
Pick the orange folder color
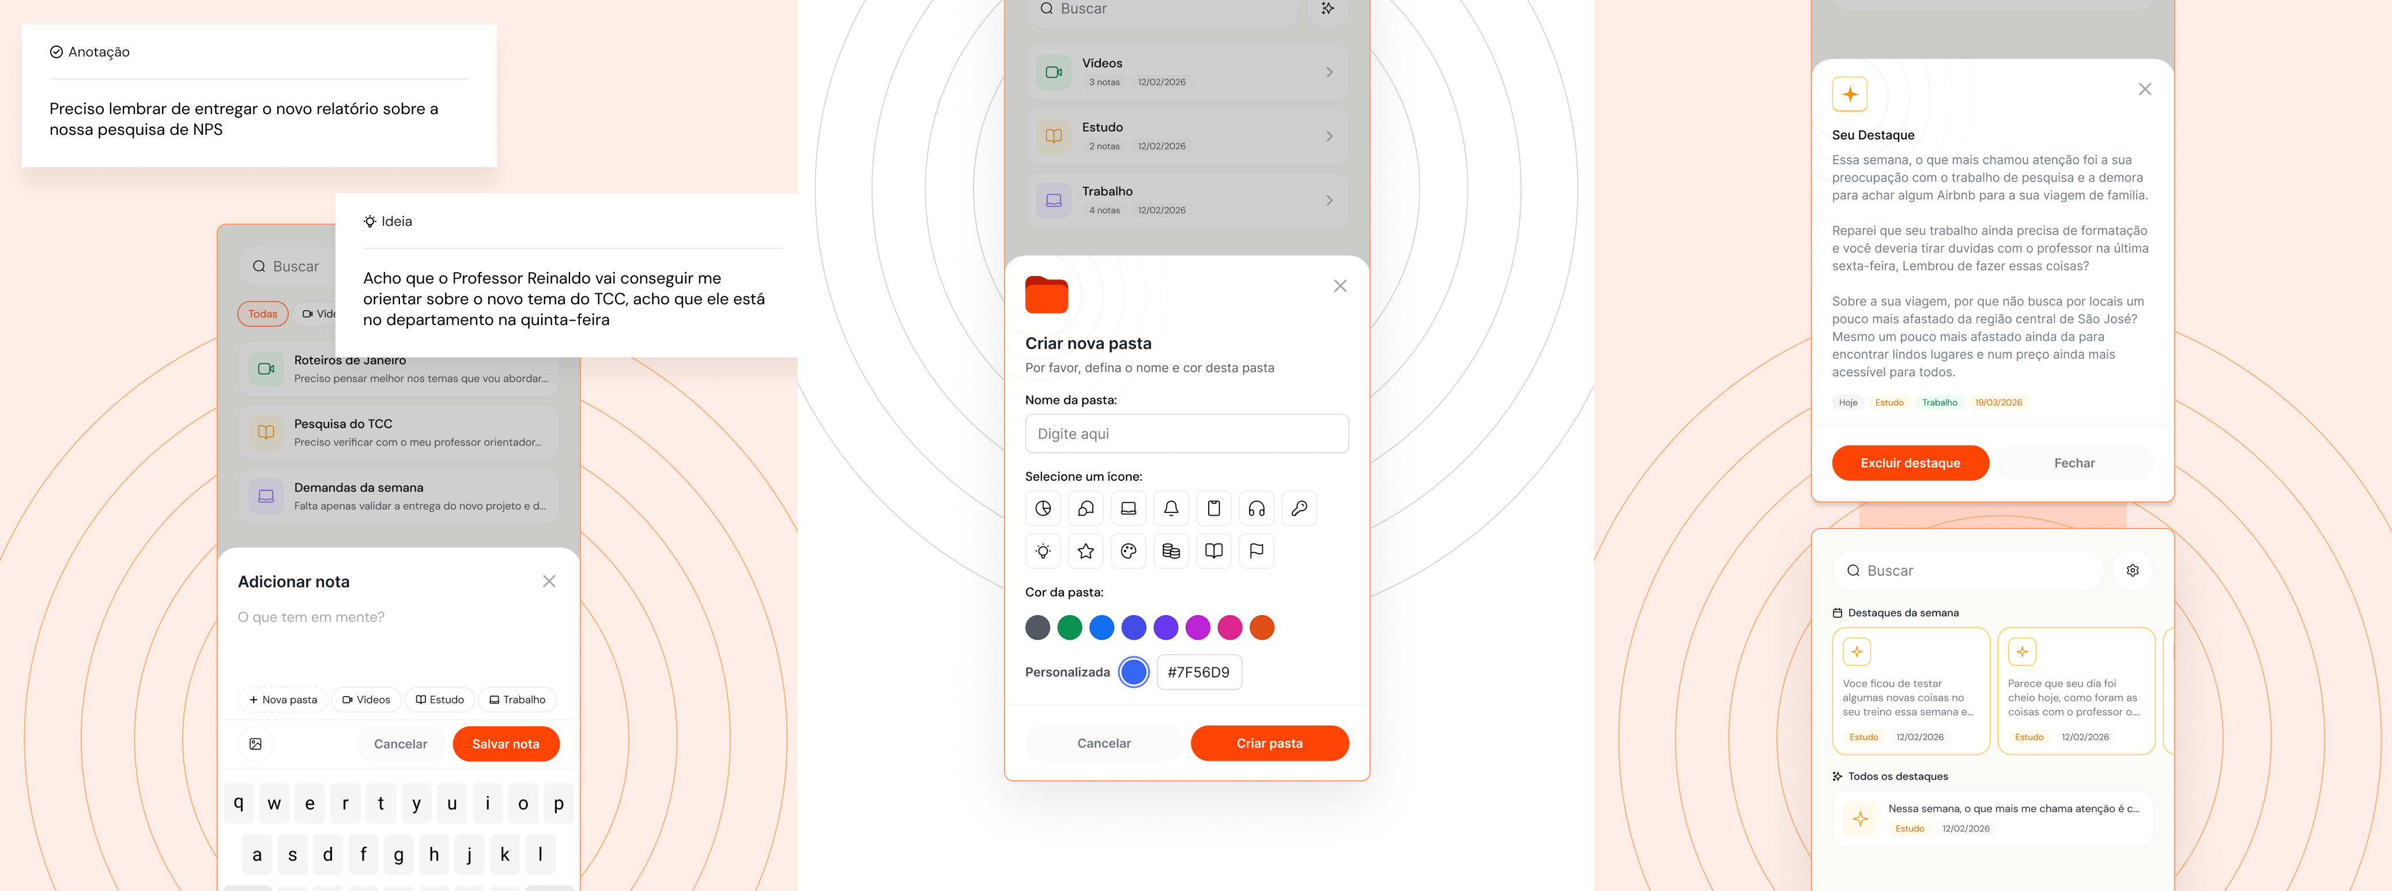click(1262, 628)
